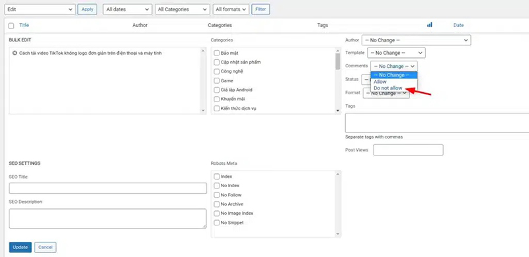Remove the TikTok post from bulk edit list
The height and width of the screenshot is (257, 529).
pos(15,53)
